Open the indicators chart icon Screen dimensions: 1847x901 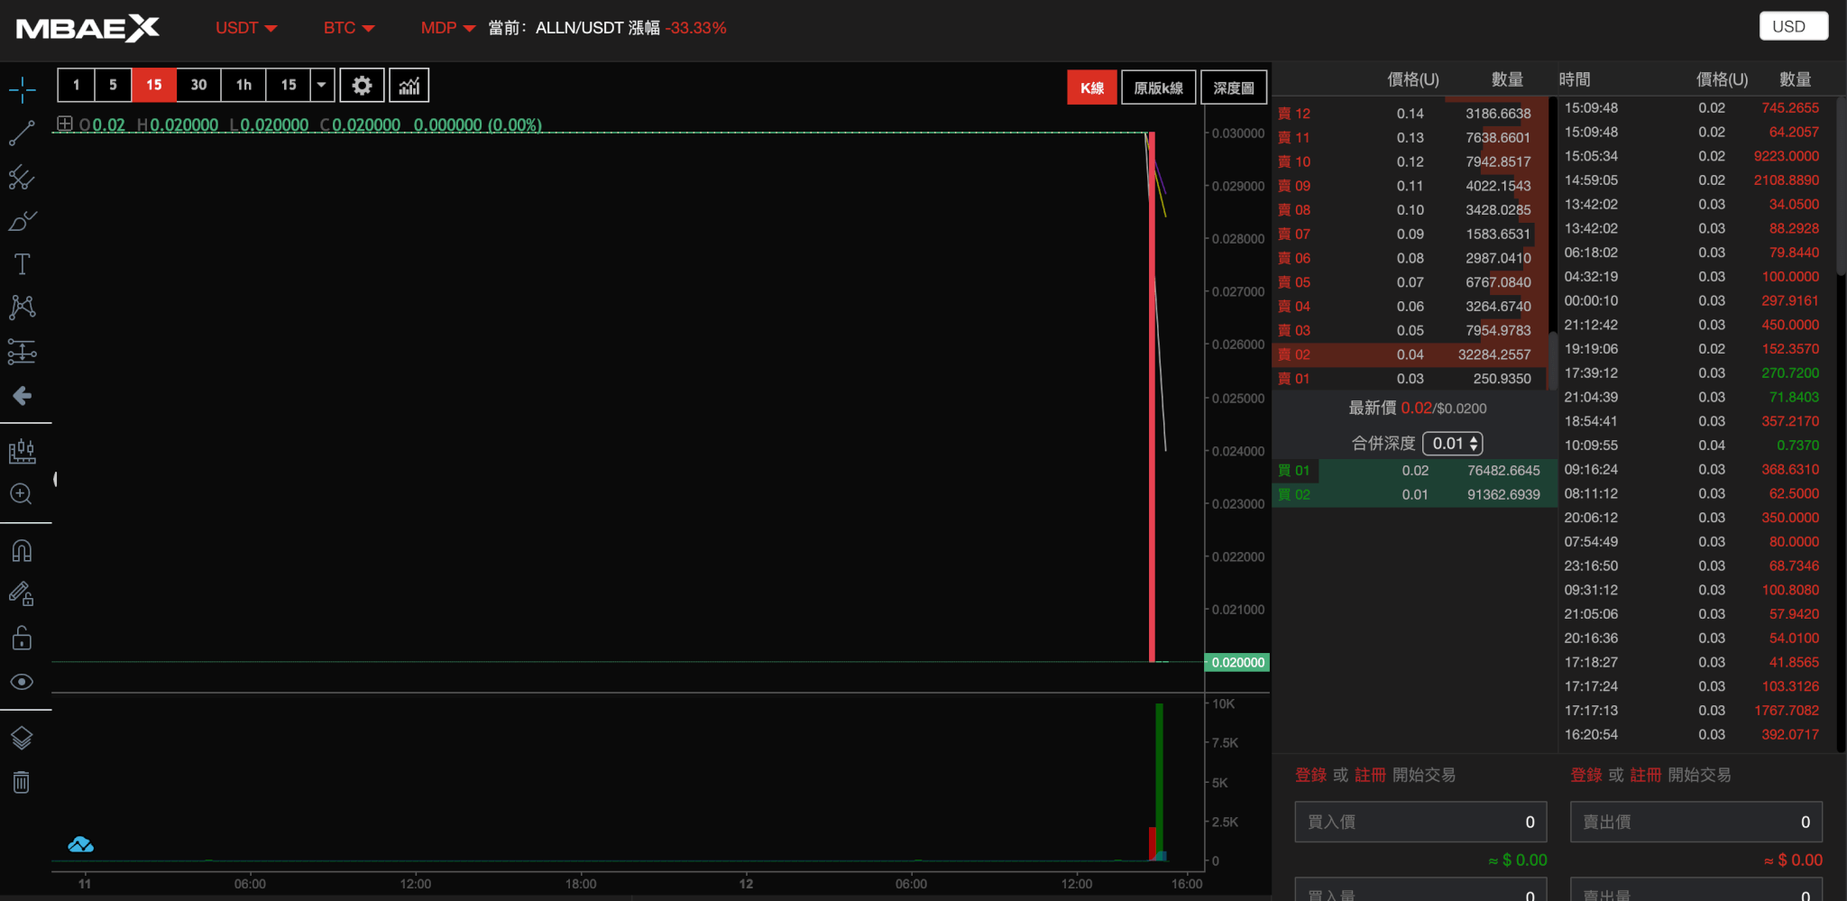click(409, 86)
